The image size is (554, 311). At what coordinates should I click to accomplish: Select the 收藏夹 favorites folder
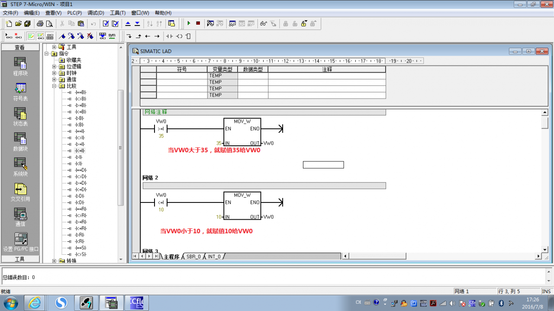coord(74,60)
